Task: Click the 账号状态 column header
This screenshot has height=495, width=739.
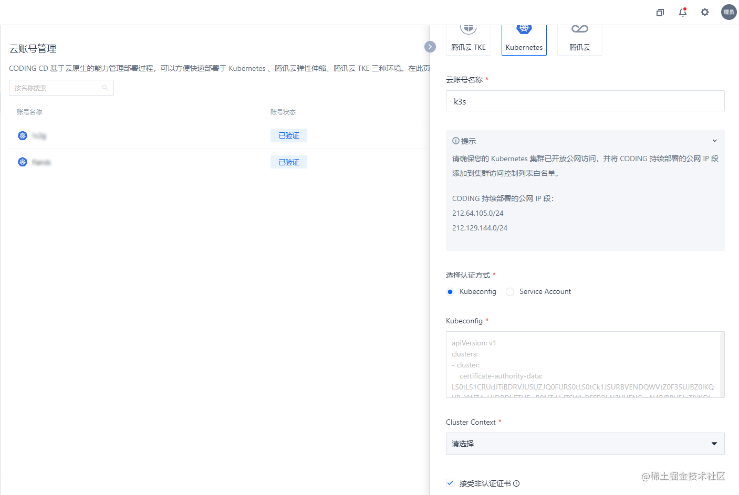Action: tap(283, 112)
